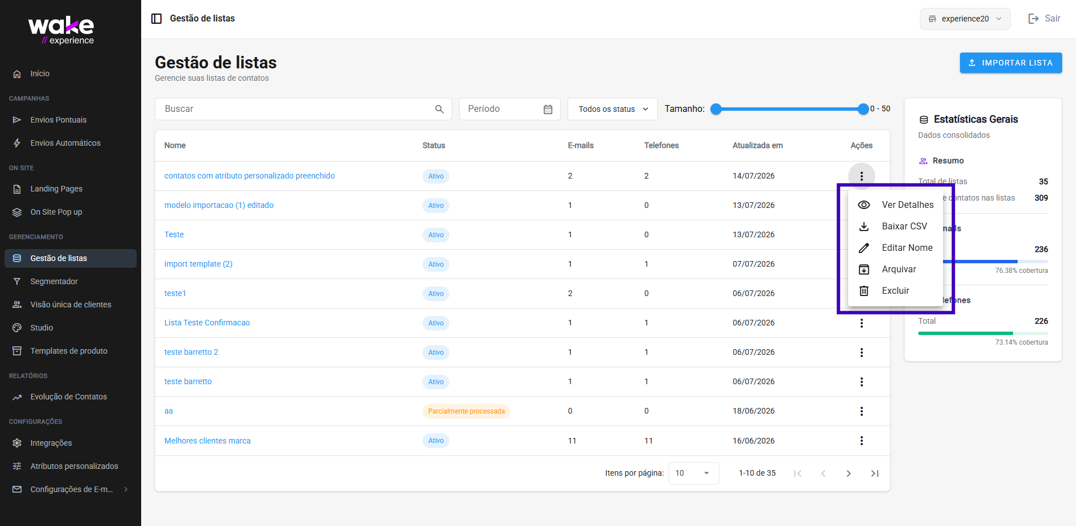Click the wake experience logo
1078x526 pixels.
(62, 31)
